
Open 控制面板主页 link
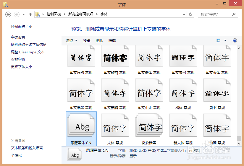(22, 27)
